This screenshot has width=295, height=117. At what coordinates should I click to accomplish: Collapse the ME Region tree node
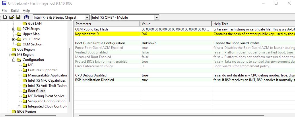point(8,55)
